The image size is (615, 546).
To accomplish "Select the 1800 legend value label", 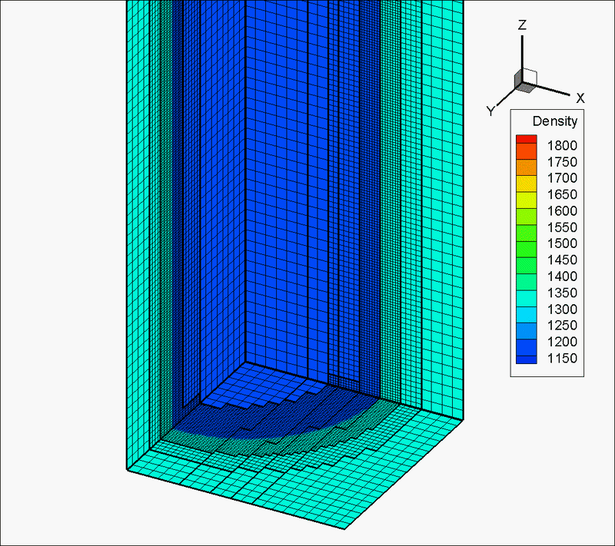I will [562, 146].
